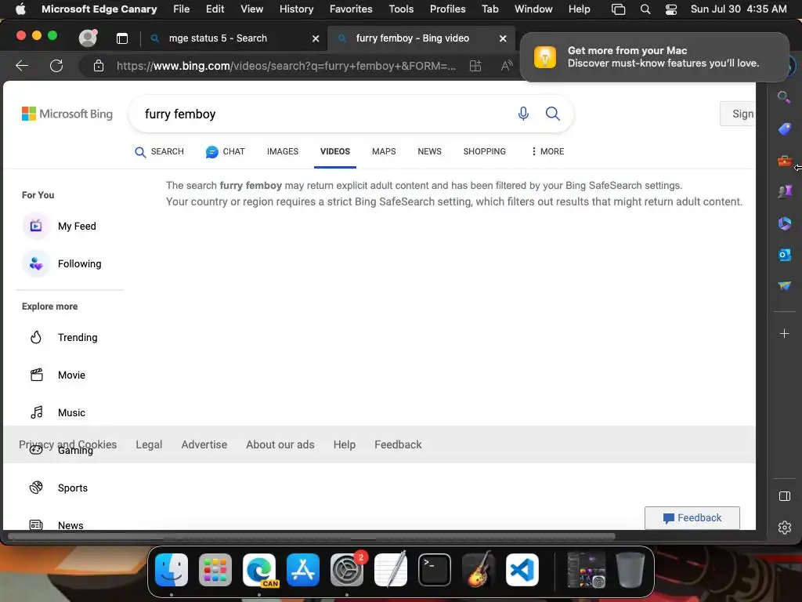Open the Edge profile avatar icon
The height and width of the screenshot is (602, 802).
click(88, 38)
